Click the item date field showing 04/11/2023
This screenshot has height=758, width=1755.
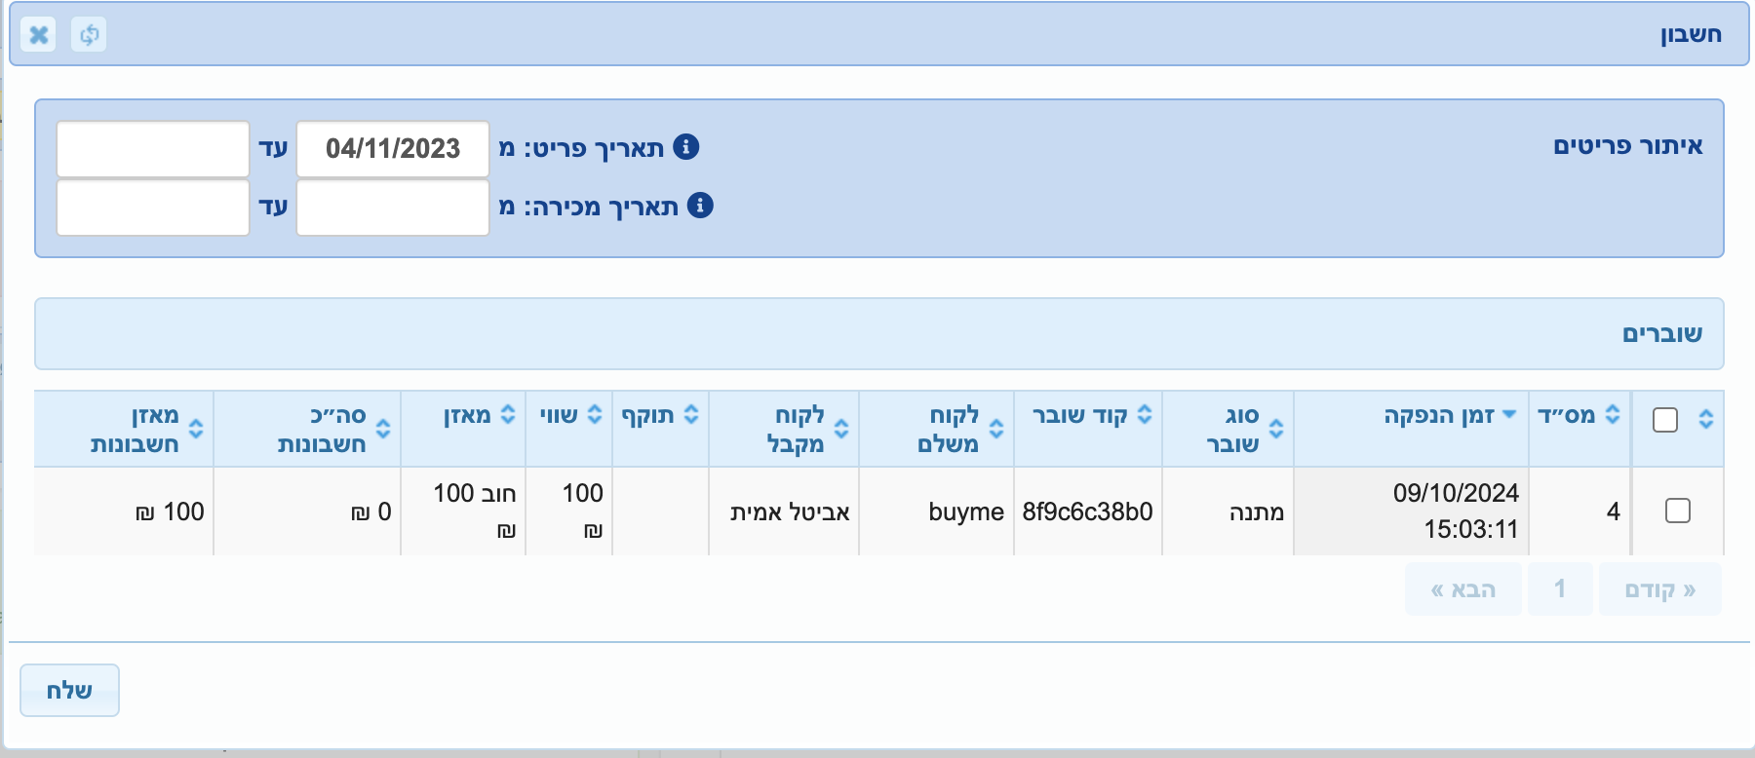click(x=393, y=149)
